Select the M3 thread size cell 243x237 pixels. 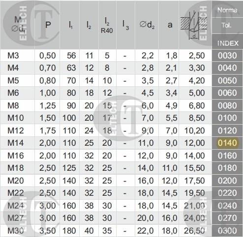[x=13, y=55]
